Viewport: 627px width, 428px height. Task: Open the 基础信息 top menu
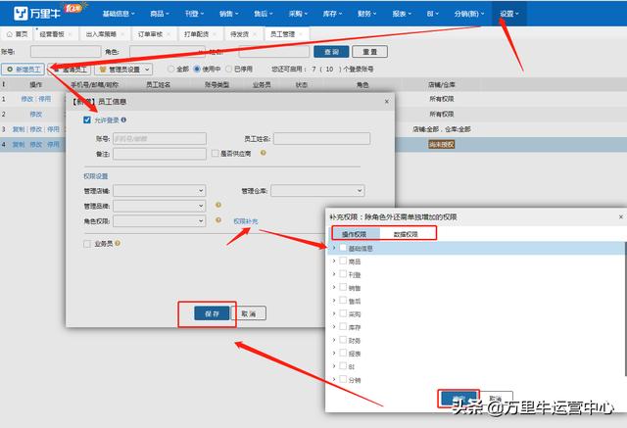pyautogui.click(x=119, y=14)
